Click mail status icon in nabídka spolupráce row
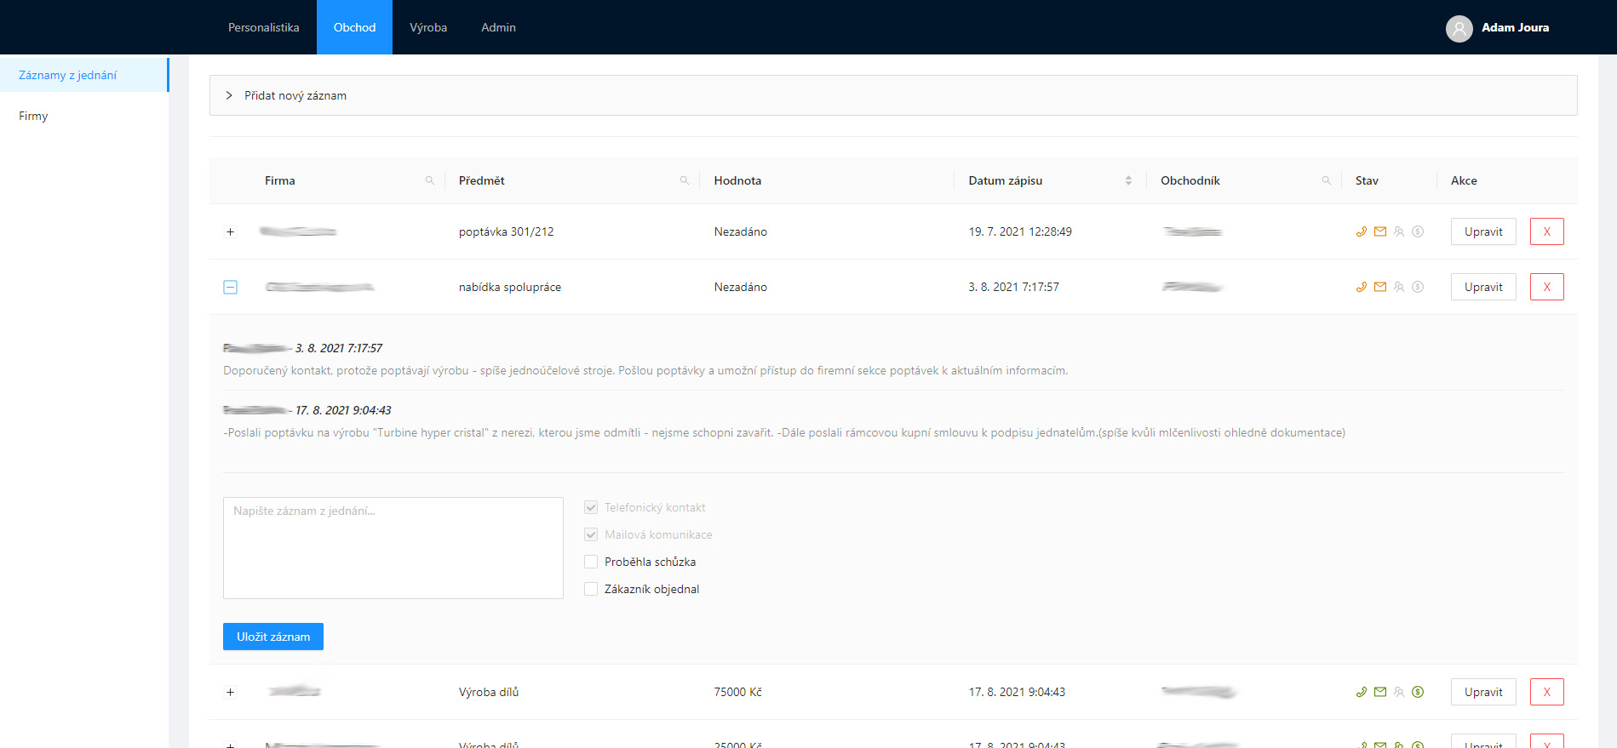The image size is (1617, 748). coord(1380,287)
